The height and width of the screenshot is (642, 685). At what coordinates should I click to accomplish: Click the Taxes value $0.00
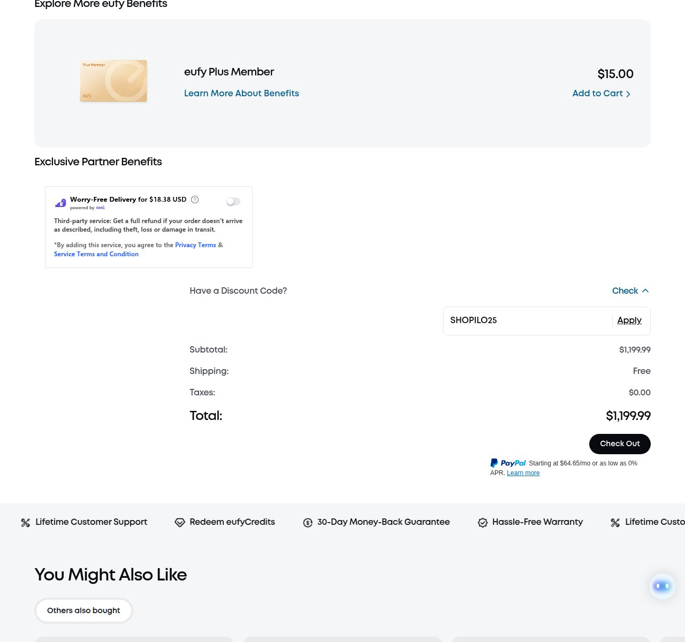pos(640,393)
